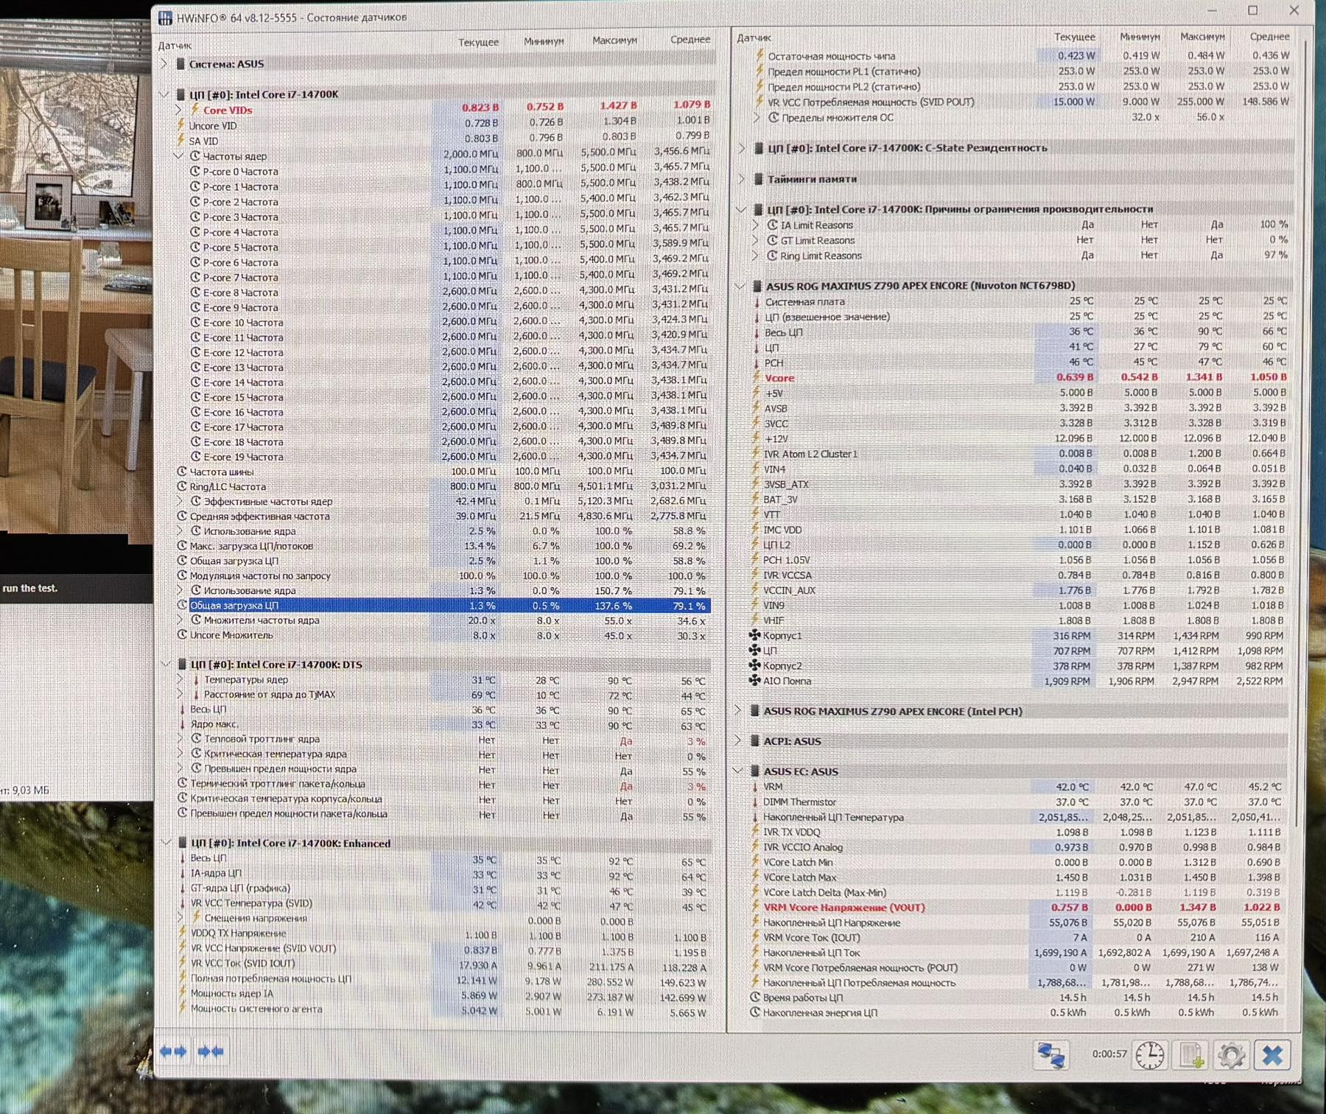Expand the Core VIDs entry

[x=178, y=110]
